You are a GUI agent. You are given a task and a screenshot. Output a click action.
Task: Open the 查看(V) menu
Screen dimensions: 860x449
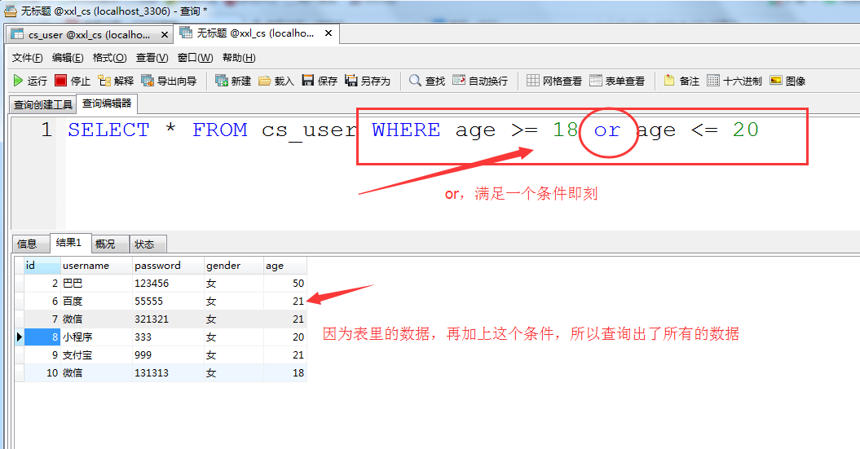click(152, 58)
